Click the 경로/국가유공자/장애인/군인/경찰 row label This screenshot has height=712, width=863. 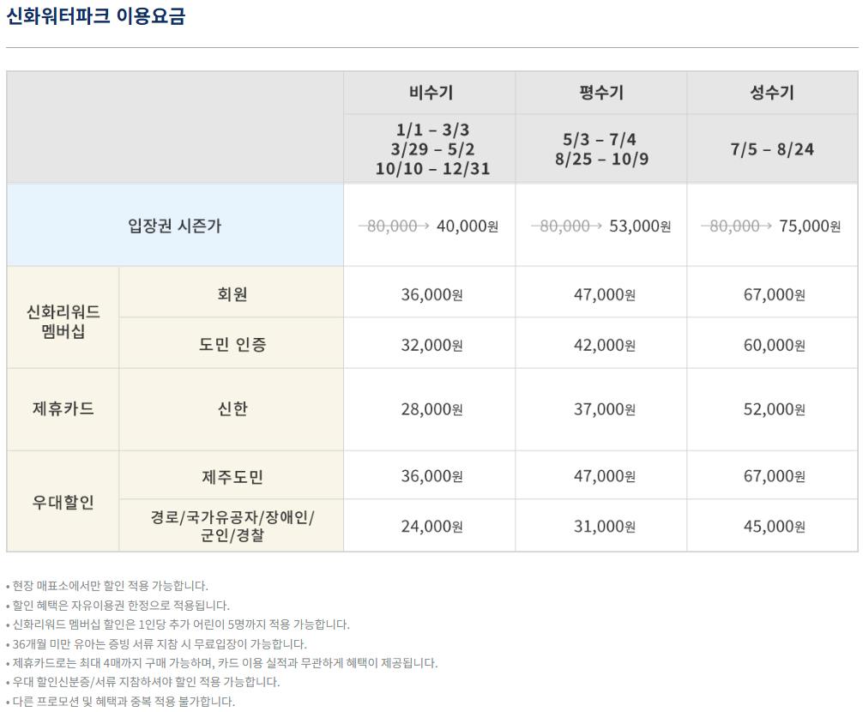coord(232,526)
